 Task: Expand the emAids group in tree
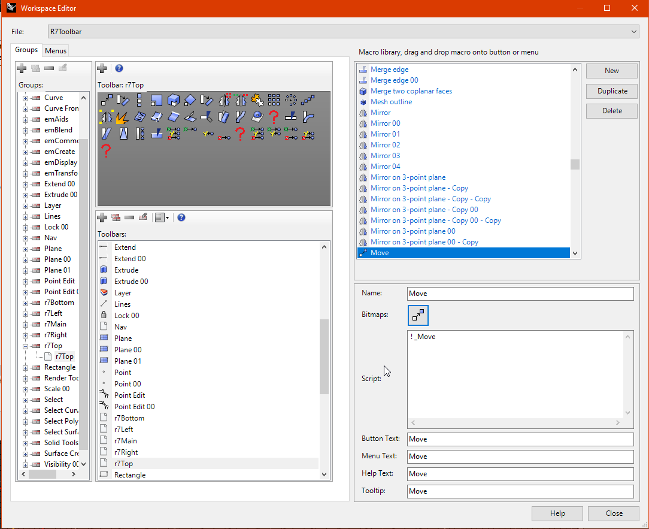tap(26, 119)
